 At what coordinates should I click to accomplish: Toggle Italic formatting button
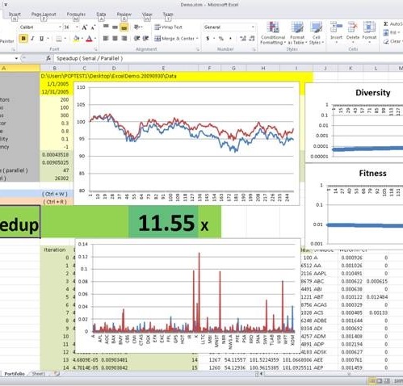point(32,39)
